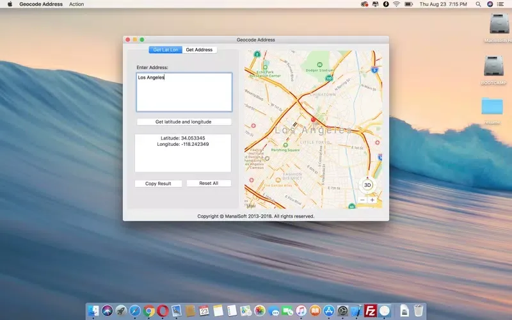The height and width of the screenshot is (320, 512).
Task: Open FileZilla from the dock
Action: (x=370, y=311)
